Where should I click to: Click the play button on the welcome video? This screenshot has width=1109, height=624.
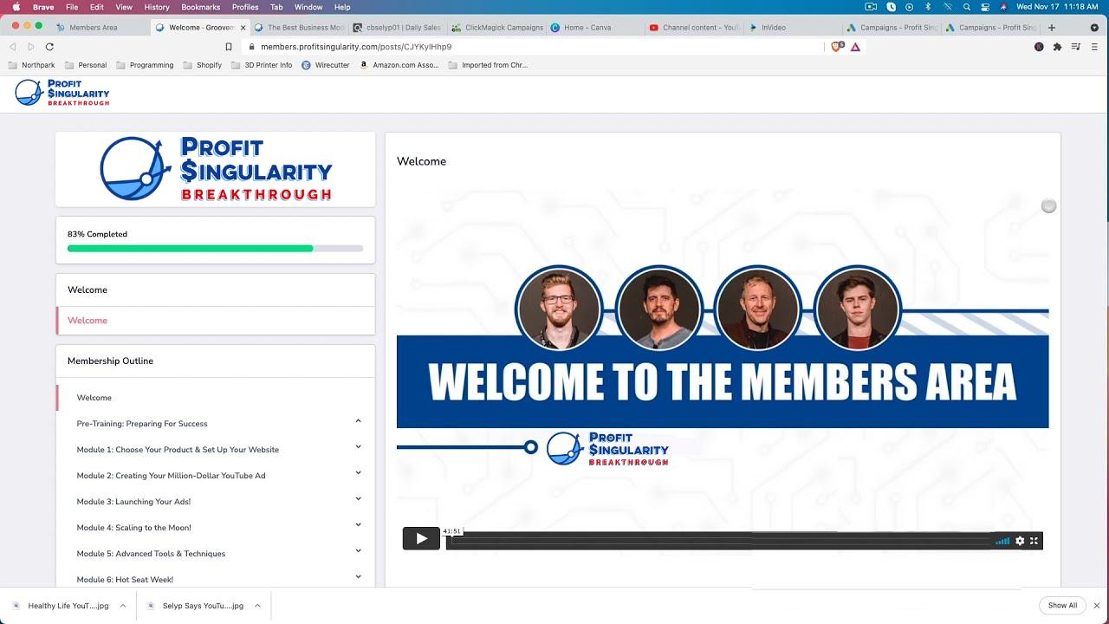(421, 538)
